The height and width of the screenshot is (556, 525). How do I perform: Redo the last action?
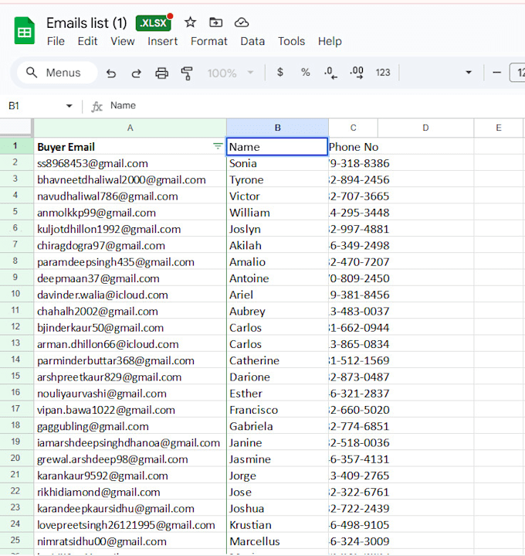point(137,73)
